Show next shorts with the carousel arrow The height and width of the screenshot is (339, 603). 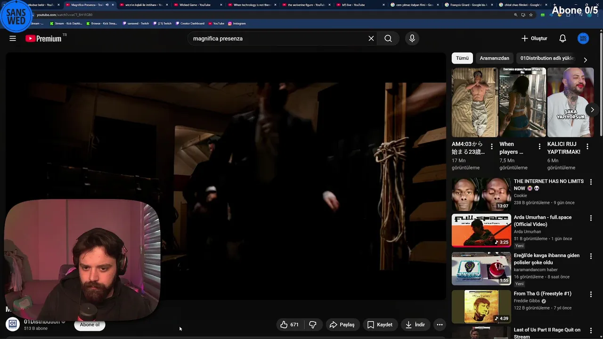[592, 110]
